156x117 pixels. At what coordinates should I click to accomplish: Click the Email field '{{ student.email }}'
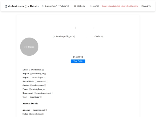tap(36, 70)
